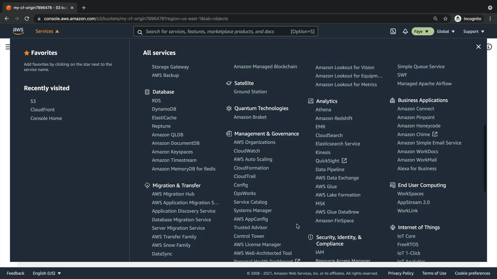
Task: Collapse the Services menu
Action: (x=47, y=31)
